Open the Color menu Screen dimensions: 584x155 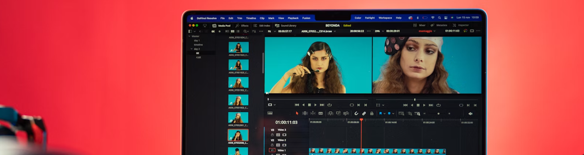click(x=358, y=18)
